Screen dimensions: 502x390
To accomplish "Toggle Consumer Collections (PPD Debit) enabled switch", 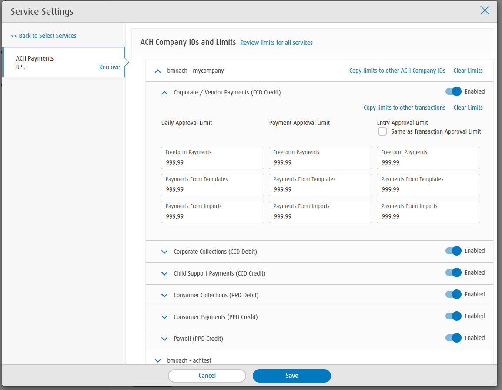I will (x=453, y=294).
